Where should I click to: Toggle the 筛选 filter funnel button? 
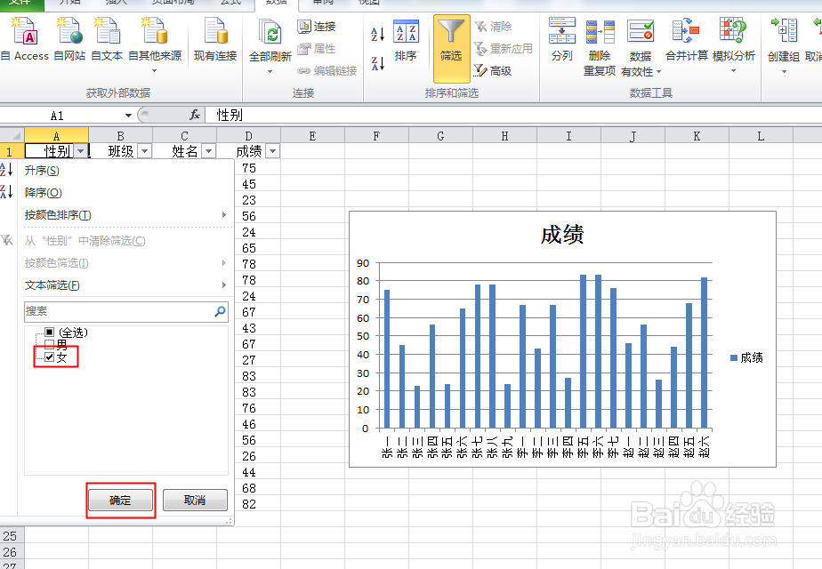point(451,48)
